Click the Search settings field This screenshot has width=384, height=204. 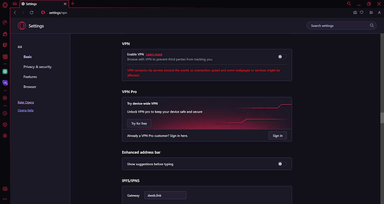tap(338, 26)
